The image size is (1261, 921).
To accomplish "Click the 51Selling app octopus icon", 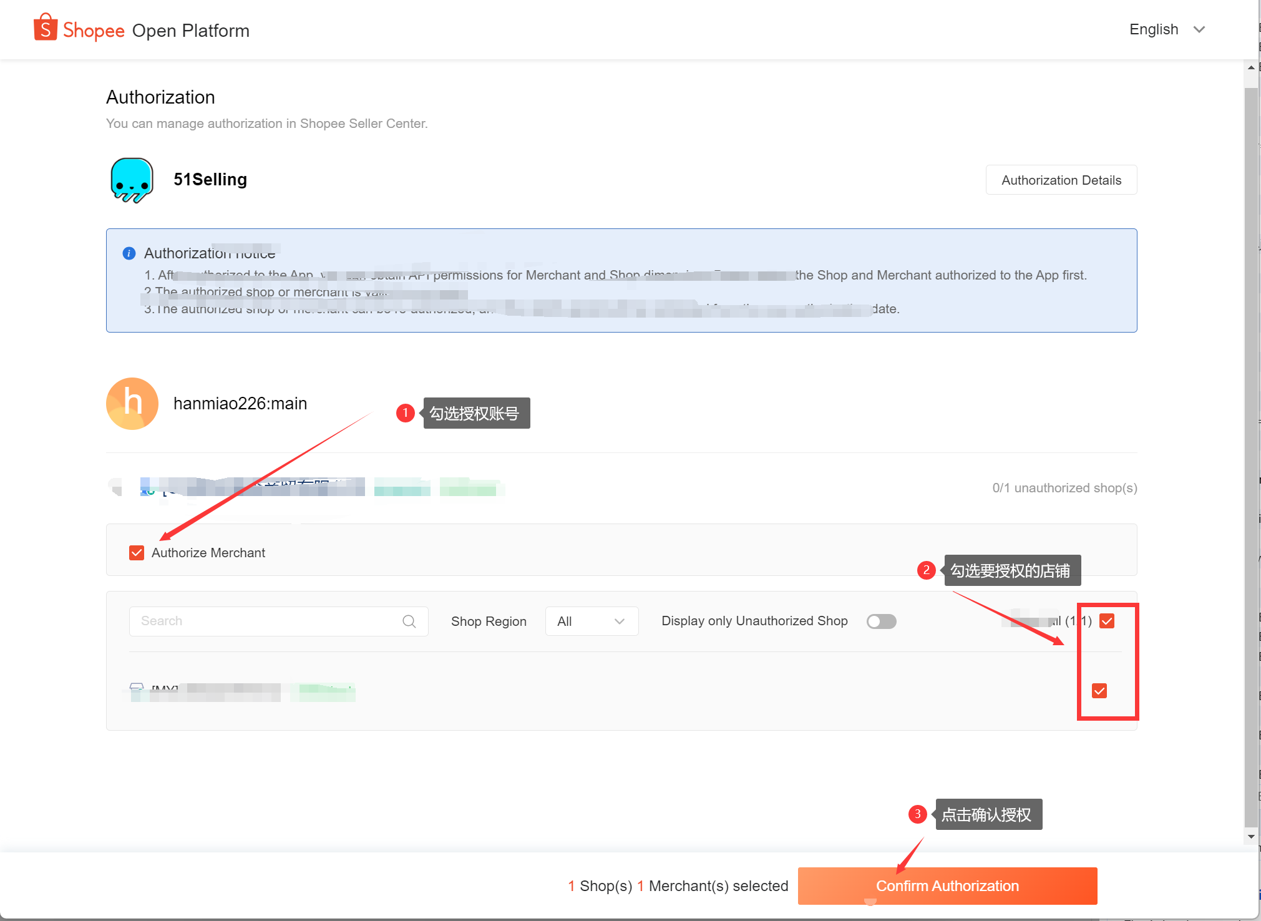I will click(x=132, y=180).
